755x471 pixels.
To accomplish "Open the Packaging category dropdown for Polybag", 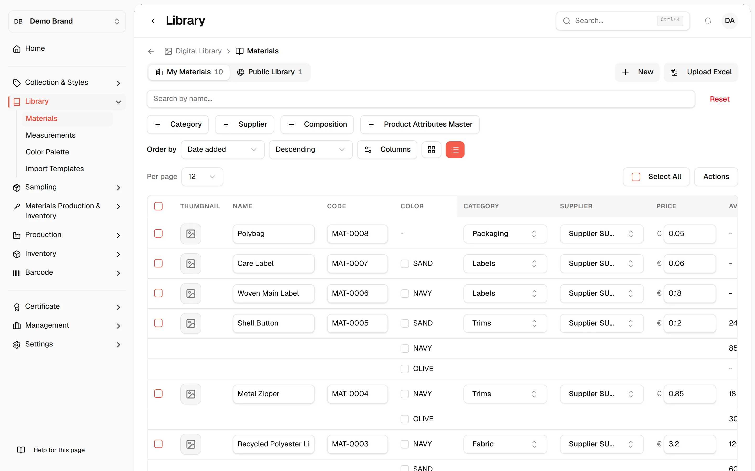I will point(505,234).
